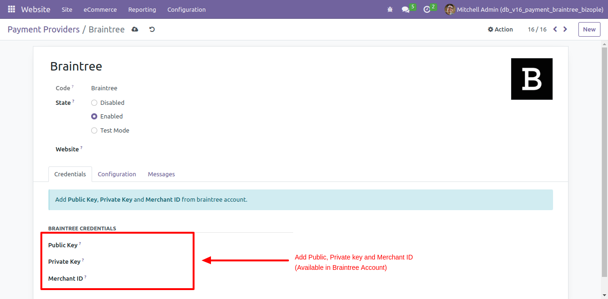The height and width of the screenshot is (299, 608).
Task: Click the State field label
Action: (63, 102)
